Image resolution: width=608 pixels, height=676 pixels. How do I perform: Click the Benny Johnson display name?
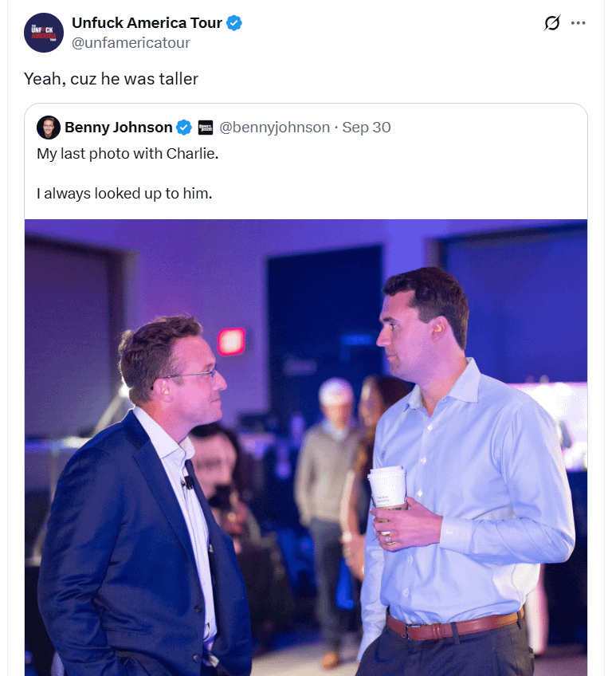(x=118, y=128)
